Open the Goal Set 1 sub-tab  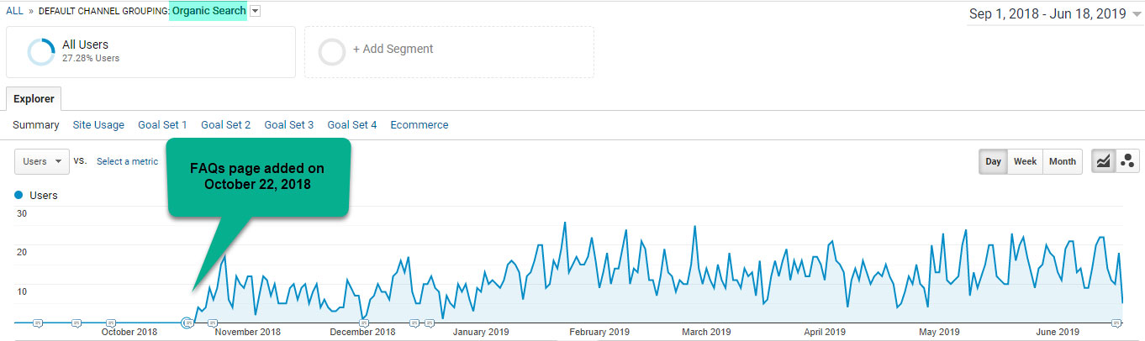pyautogui.click(x=162, y=125)
